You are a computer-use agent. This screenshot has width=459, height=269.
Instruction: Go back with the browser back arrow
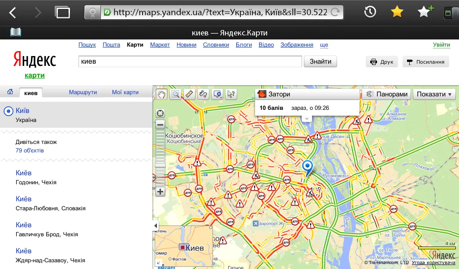[12, 13]
